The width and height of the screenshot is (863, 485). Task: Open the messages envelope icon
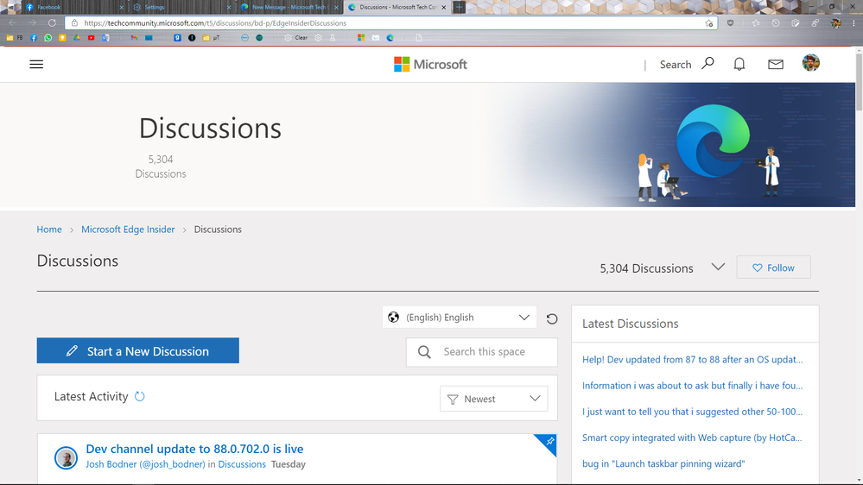776,65
